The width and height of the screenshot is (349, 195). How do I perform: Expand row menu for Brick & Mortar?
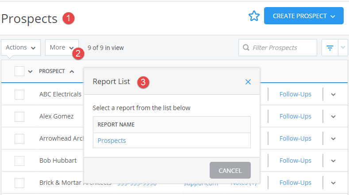(333, 183)
